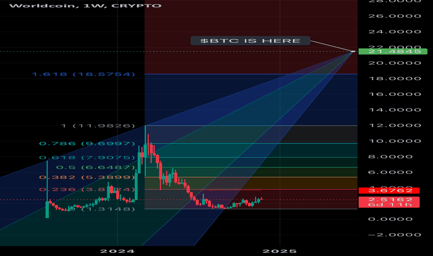
Task: Click the red 3.6762 price label
Action: (389, 190)
